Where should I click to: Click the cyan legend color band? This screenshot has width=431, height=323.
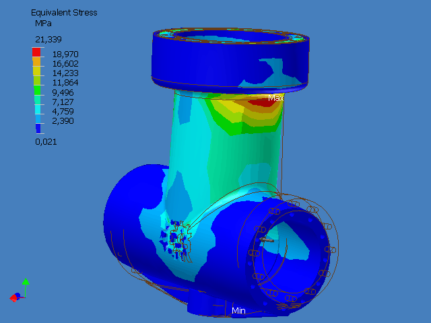coord(38,109)
